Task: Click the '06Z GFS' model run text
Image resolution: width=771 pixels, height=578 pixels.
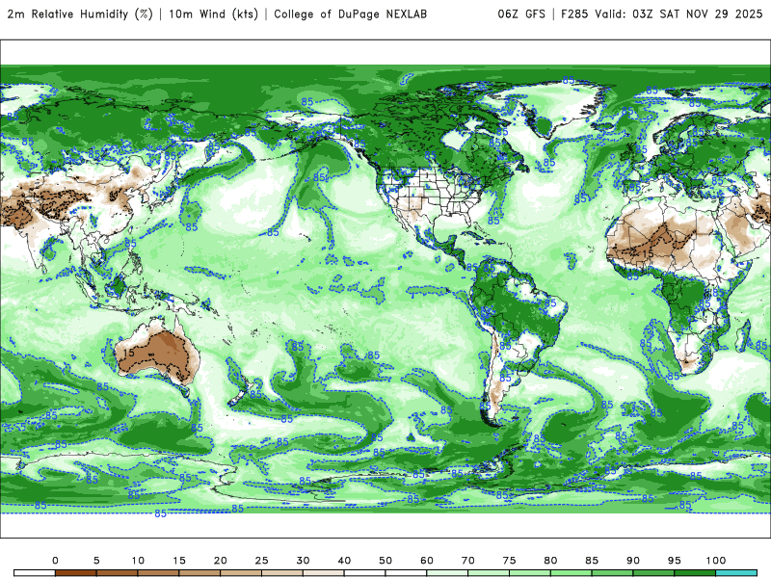Action: click(x=521, y=14)
